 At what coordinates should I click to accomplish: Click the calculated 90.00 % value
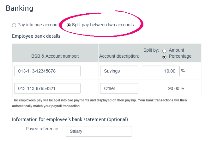(x=176, y=88)
